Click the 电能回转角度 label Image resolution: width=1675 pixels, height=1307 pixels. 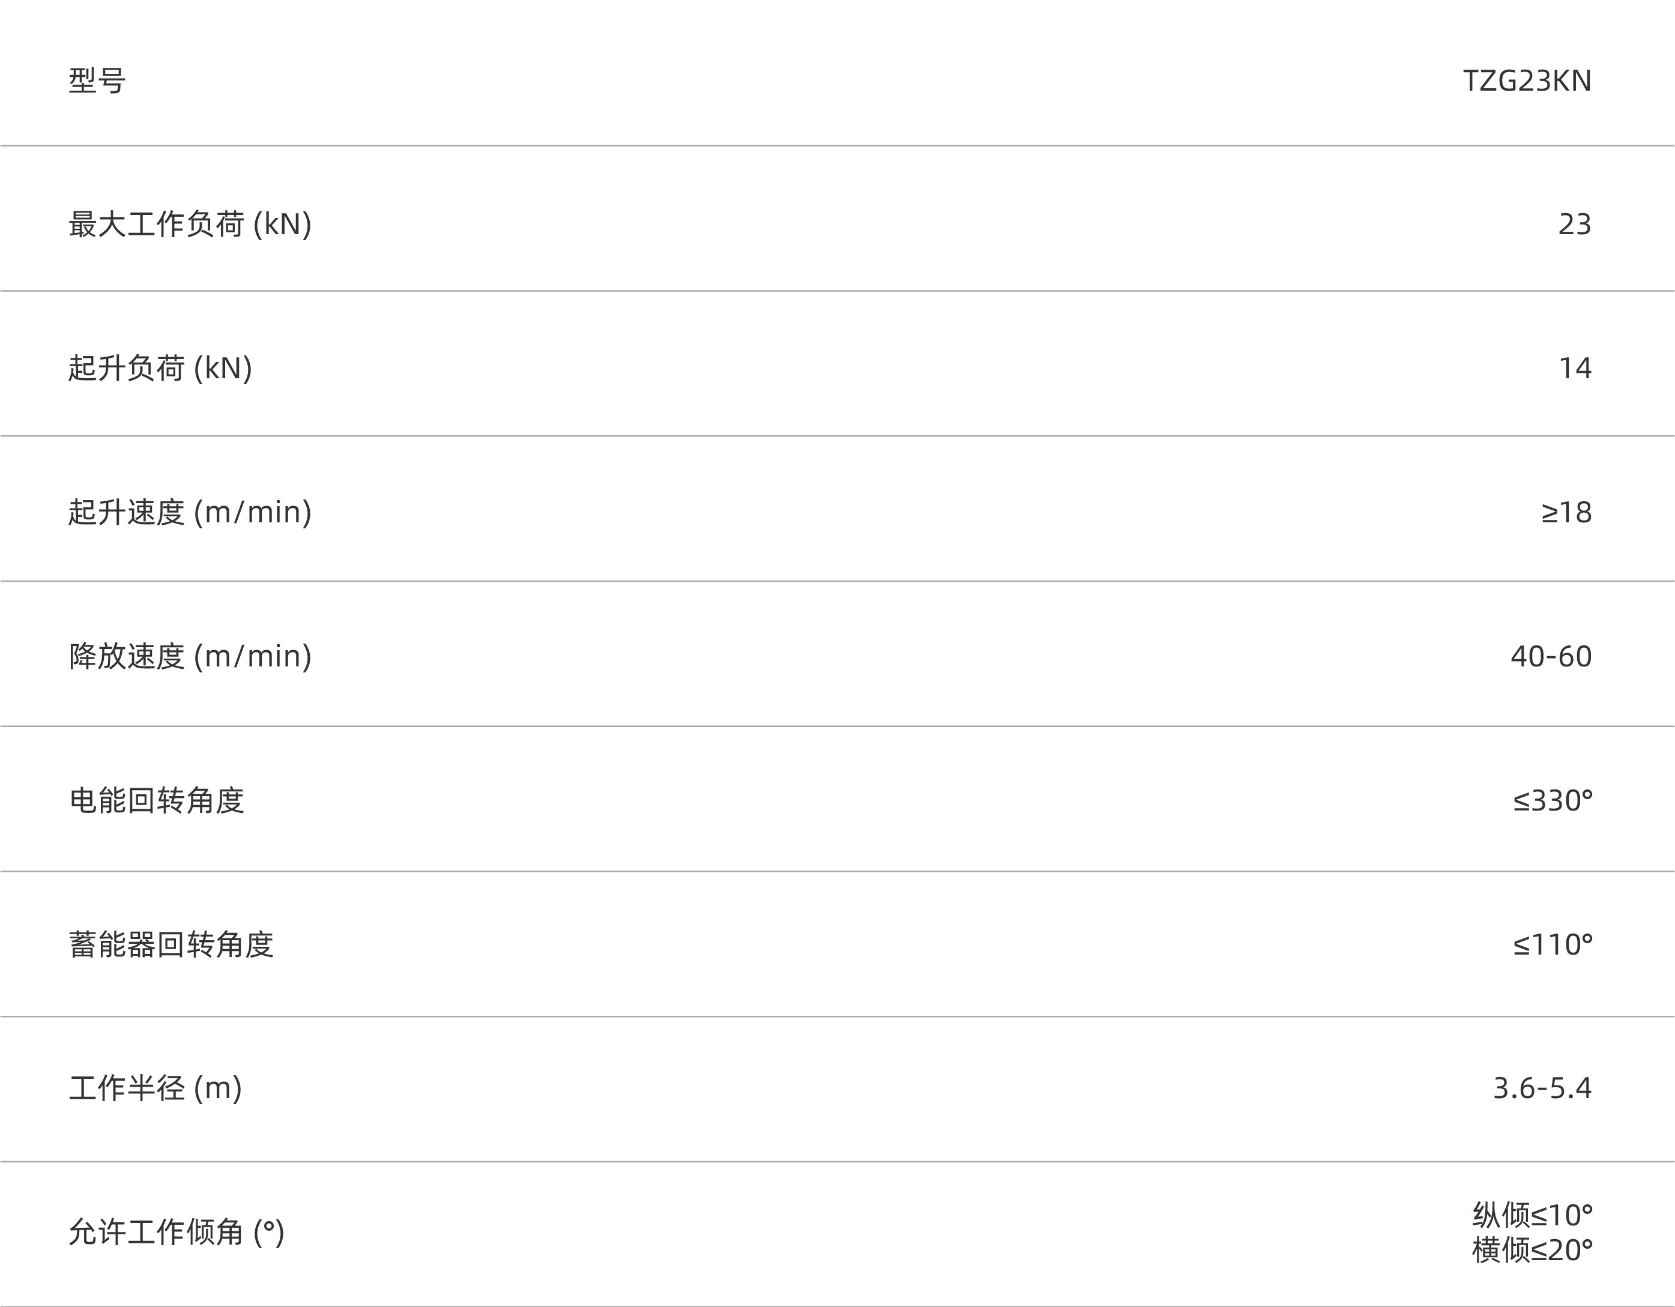(157, 800)
